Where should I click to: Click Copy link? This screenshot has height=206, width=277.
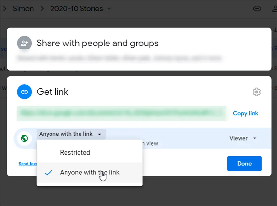pos(246,113)
